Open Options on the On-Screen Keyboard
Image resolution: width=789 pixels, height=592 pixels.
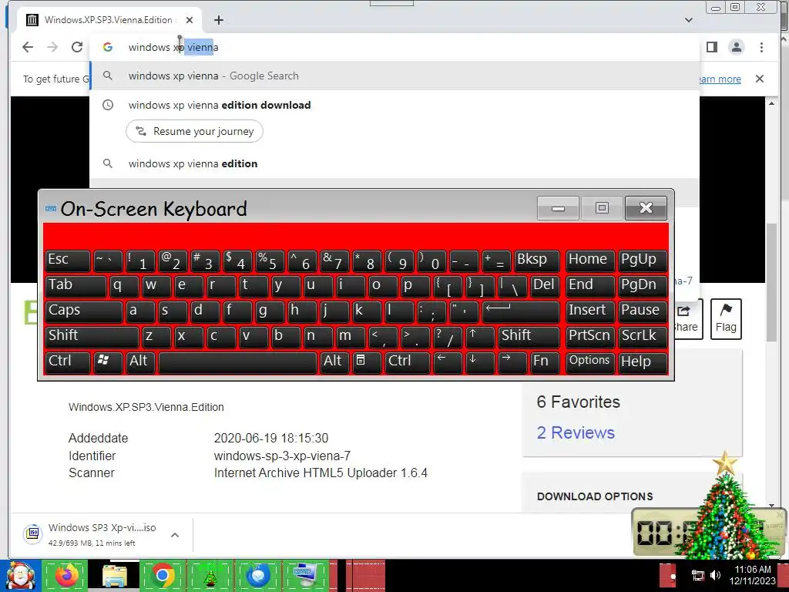(x=590, y=362)
